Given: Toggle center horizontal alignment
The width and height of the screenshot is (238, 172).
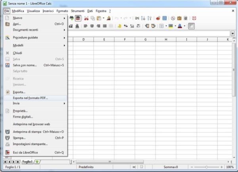Looking at the screenshot, I should pyautogui.click(x=92, y=26).
